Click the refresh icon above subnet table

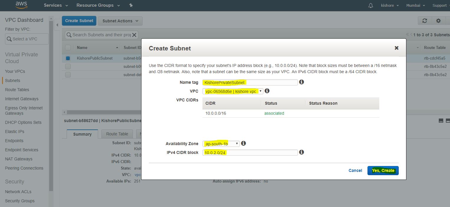click(425, 21)
